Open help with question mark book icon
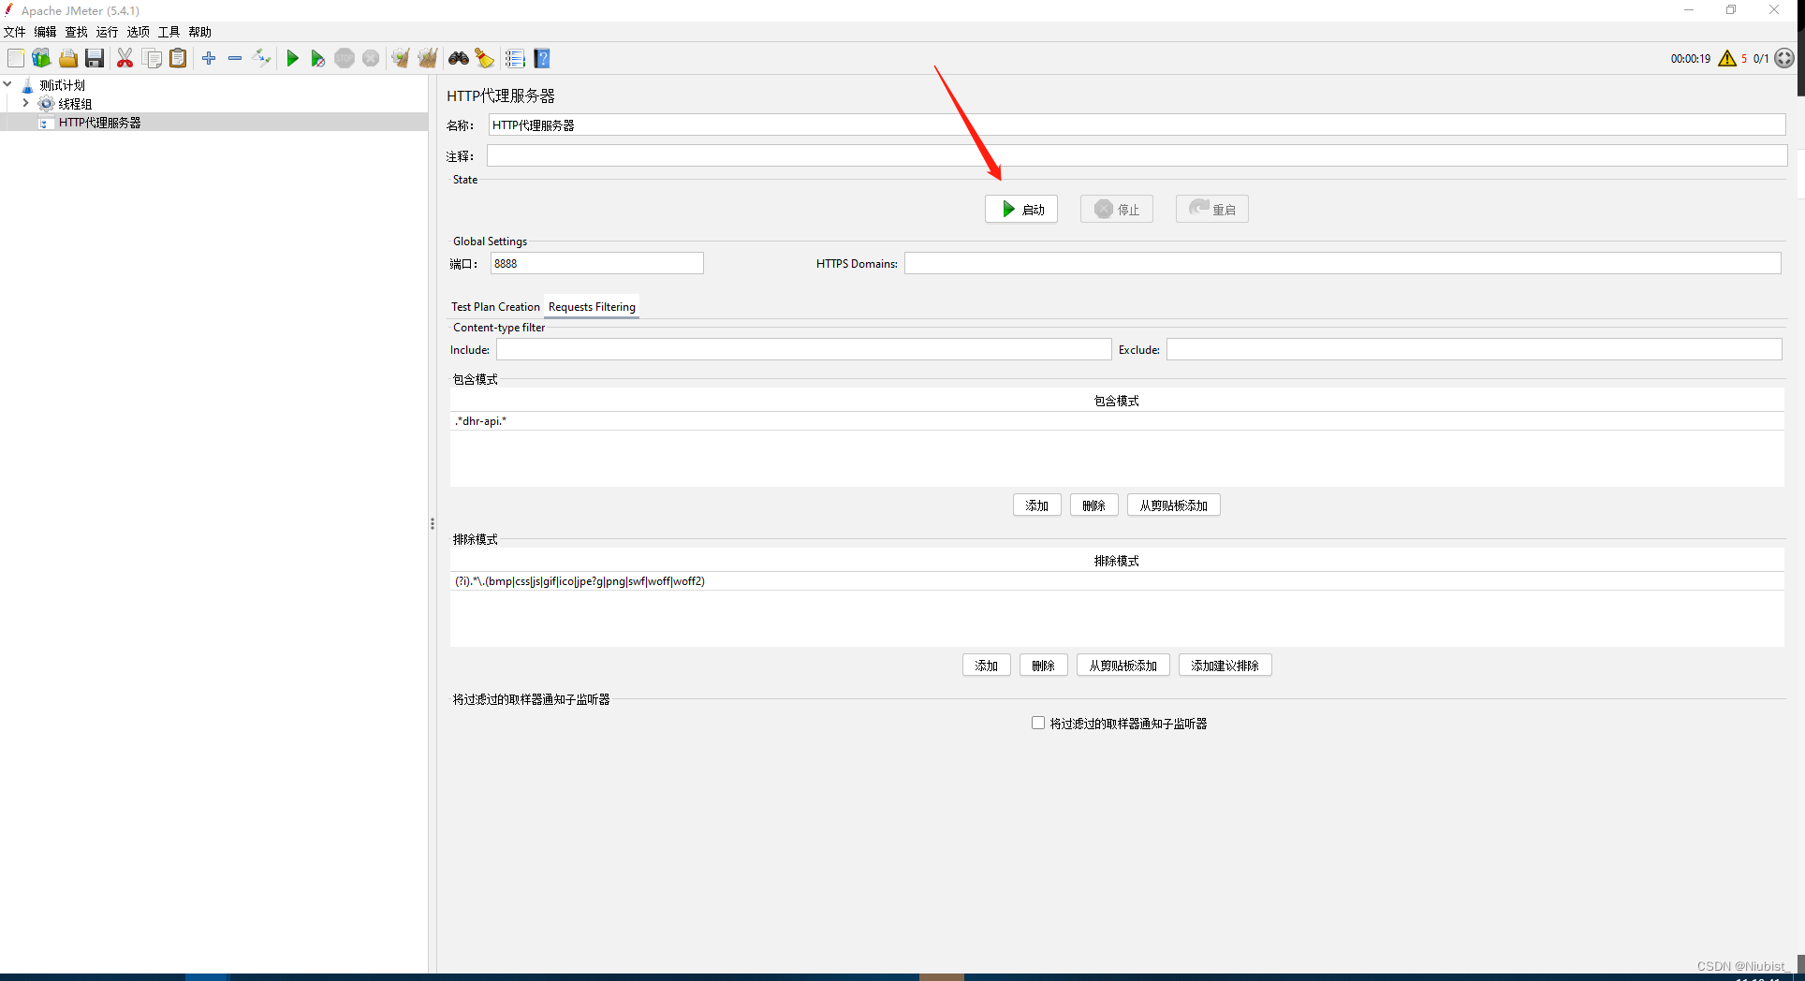 coord(542,58)
